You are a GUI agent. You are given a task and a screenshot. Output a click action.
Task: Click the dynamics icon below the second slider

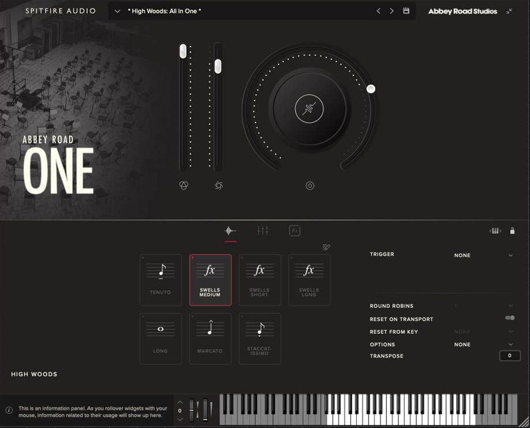(x=218, y=185)
